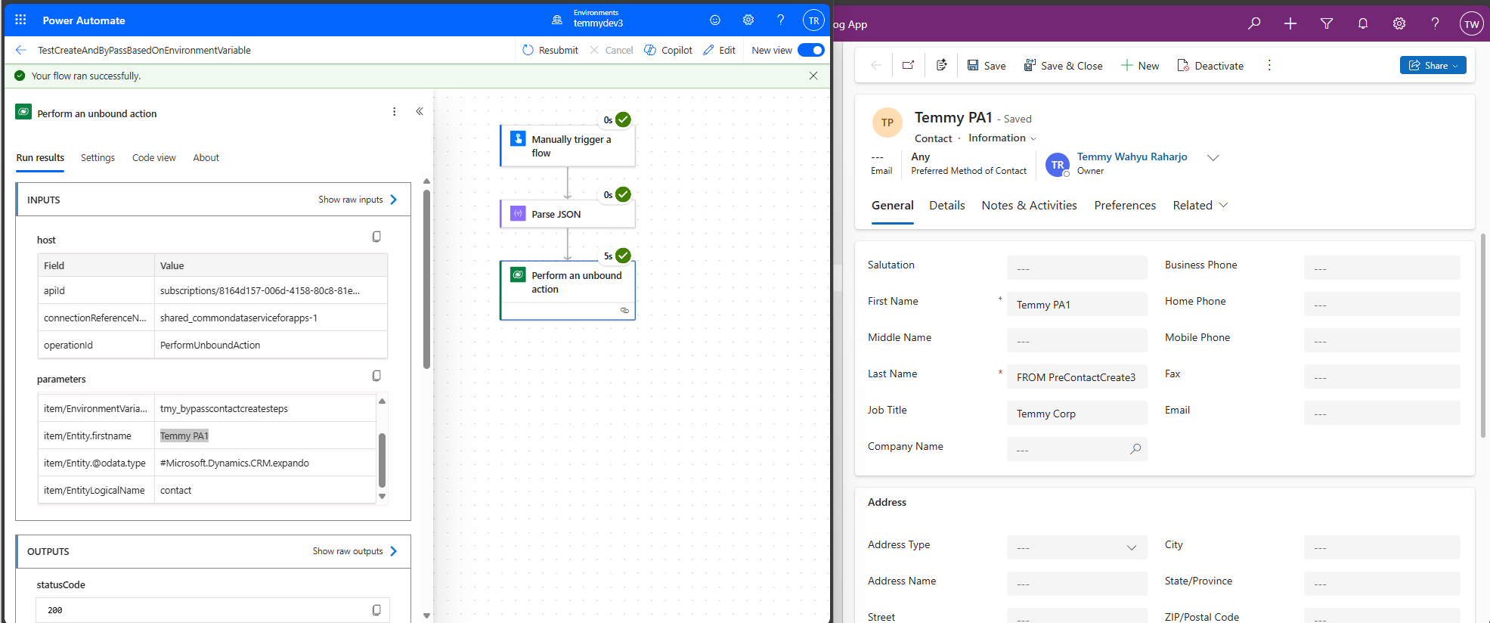
Task: Click the Job Title field Temmy Corp
Action: pyautogui.click(x=1077, y=414)
